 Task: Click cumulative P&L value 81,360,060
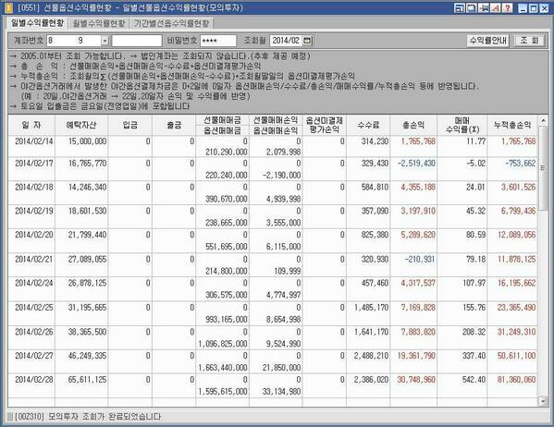(517, 380)
